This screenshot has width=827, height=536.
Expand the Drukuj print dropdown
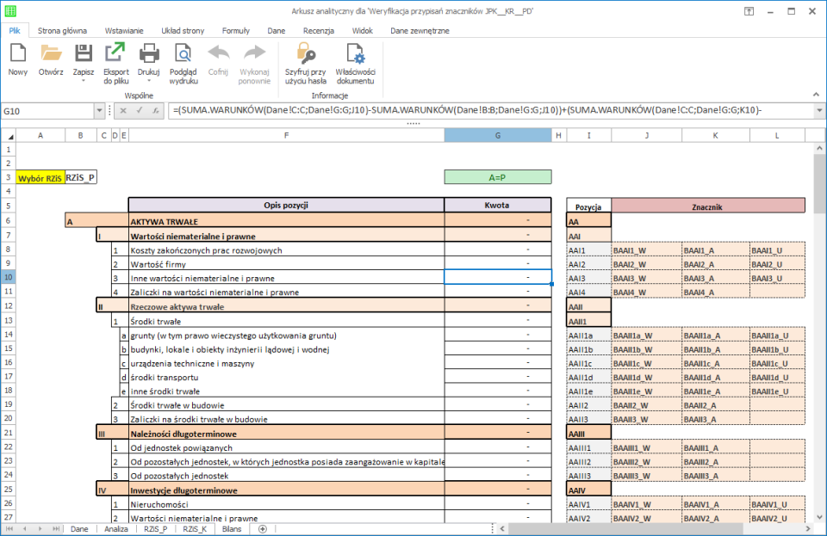(148, 82)
